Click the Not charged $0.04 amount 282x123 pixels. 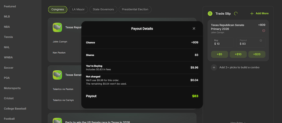(x=194, y=80)
